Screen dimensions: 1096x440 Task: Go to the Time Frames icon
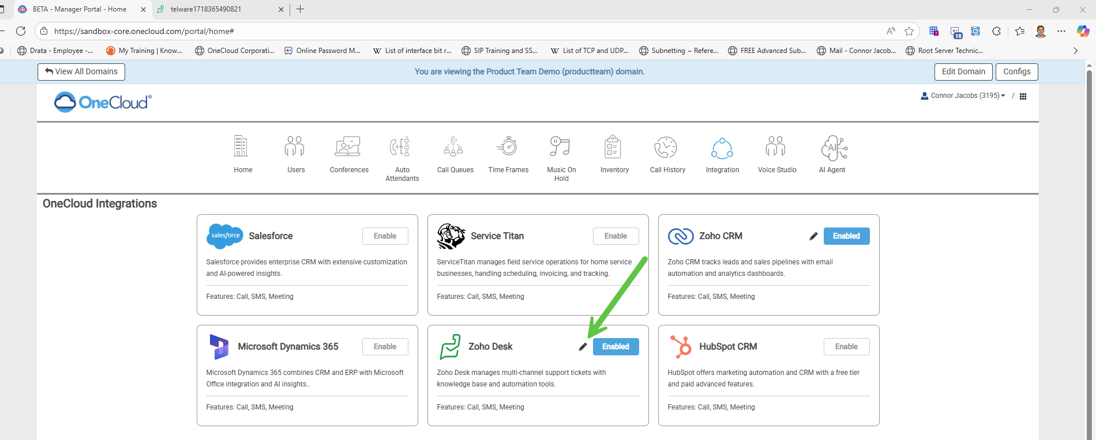coord(508,147)
